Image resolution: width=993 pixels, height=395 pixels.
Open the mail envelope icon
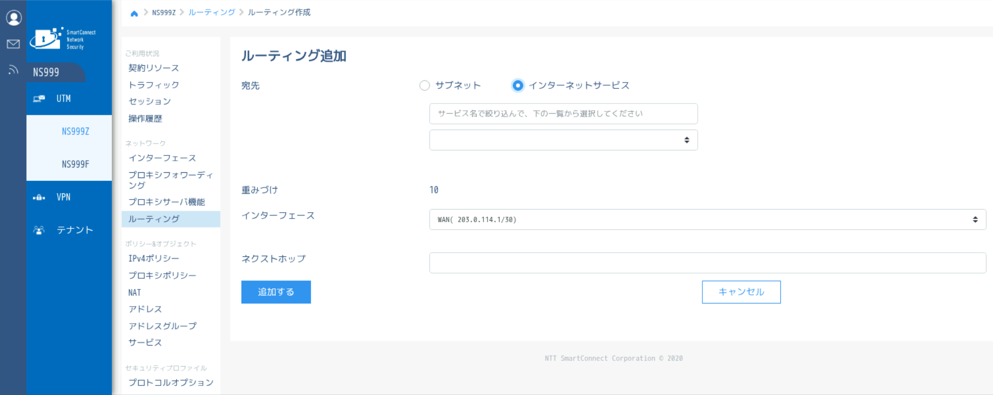[13, 44]
